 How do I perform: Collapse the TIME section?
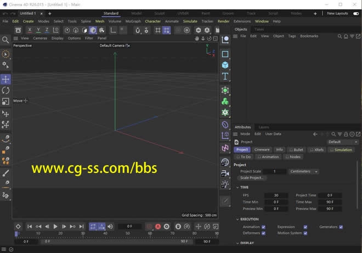[237, 187]
